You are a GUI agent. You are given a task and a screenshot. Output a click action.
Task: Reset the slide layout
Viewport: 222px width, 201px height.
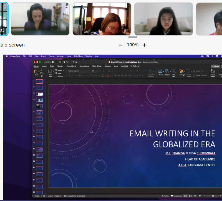(58, 73)
